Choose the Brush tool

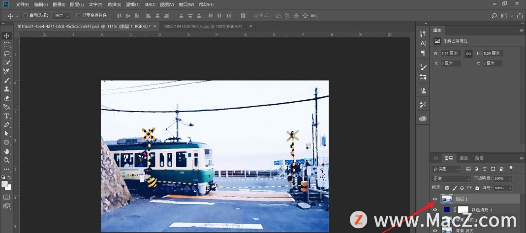7,80
